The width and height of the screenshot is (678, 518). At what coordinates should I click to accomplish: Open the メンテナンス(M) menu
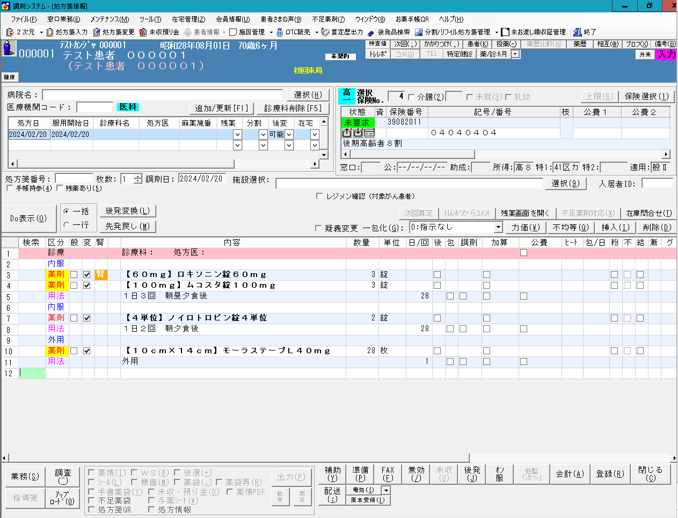[x=110, y=19]
